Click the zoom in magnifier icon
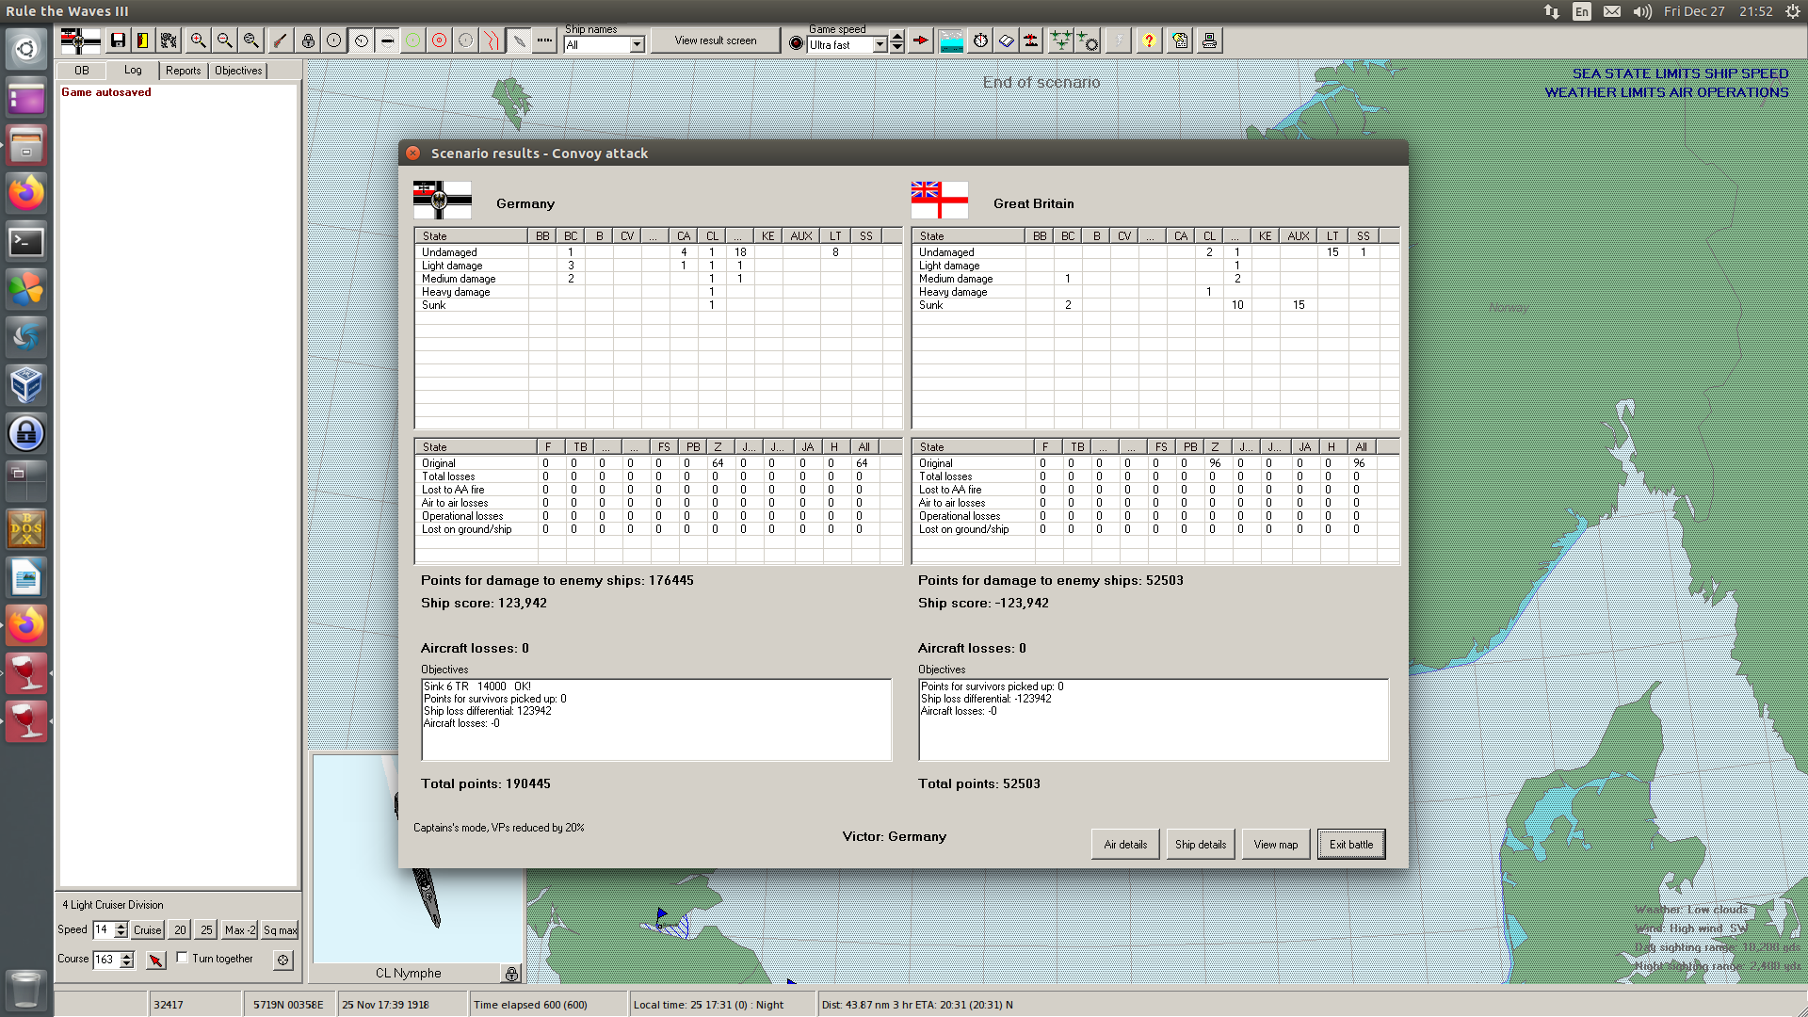This screenshot has width=1808, height=1017. coord(198,40)
